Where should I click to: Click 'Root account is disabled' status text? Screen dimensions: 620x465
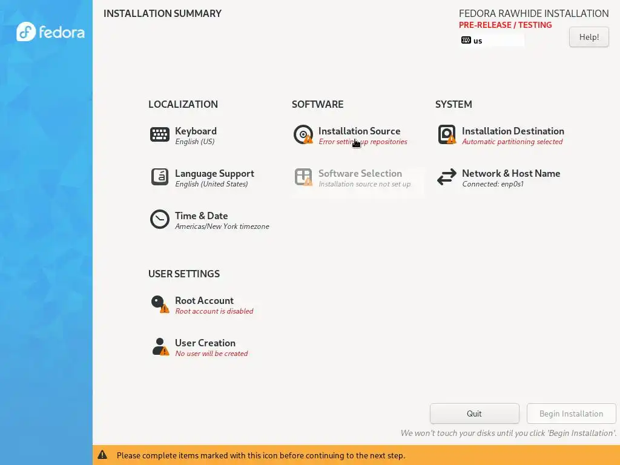214,311
